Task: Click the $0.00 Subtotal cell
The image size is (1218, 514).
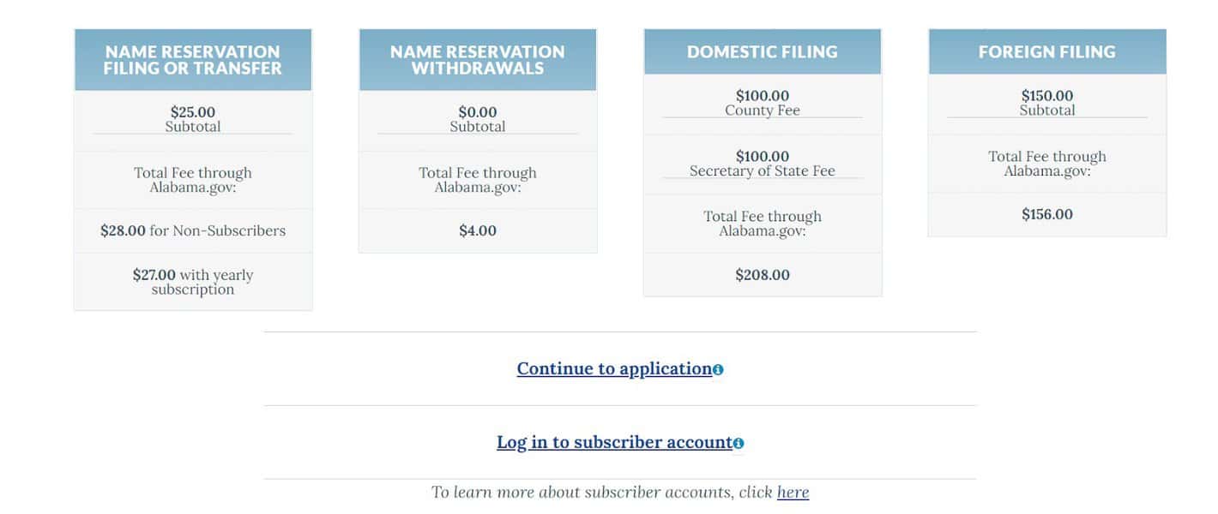Action: point(478,121)
